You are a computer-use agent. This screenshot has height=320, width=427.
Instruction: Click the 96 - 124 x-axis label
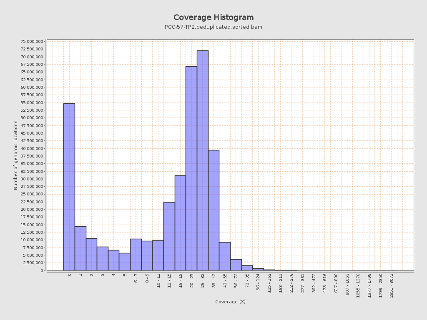point(258,282)
